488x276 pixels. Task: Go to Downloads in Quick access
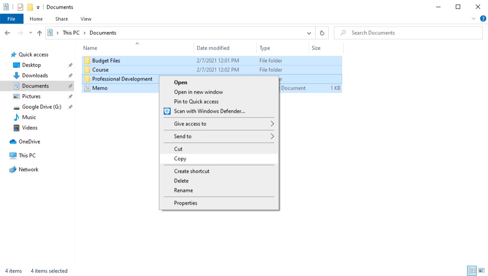click(x=35, y=75)
